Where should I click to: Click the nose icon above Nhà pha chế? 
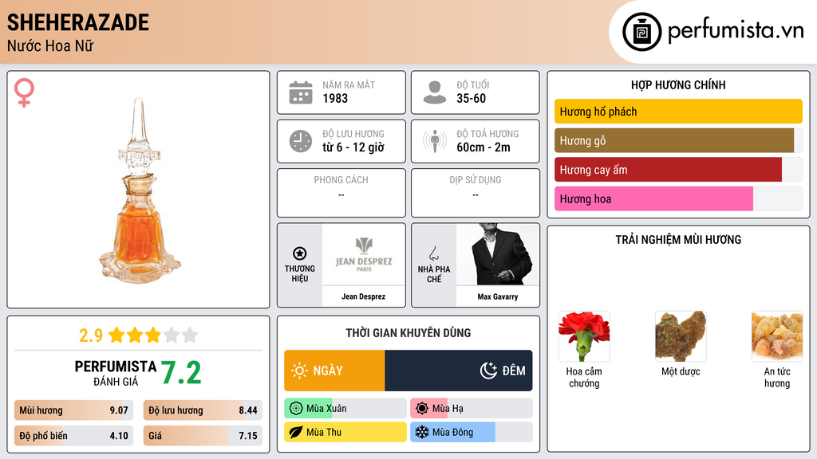[433, 253]
